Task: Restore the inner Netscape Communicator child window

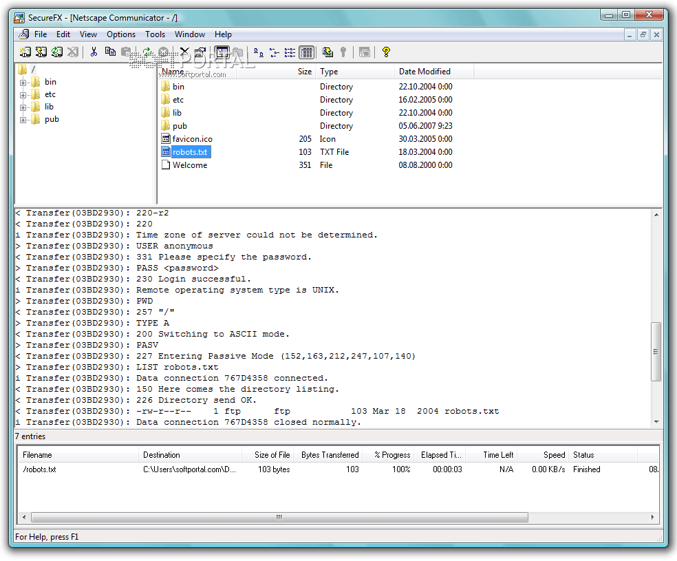Action: pyautogui.click(x=643, y=34)
